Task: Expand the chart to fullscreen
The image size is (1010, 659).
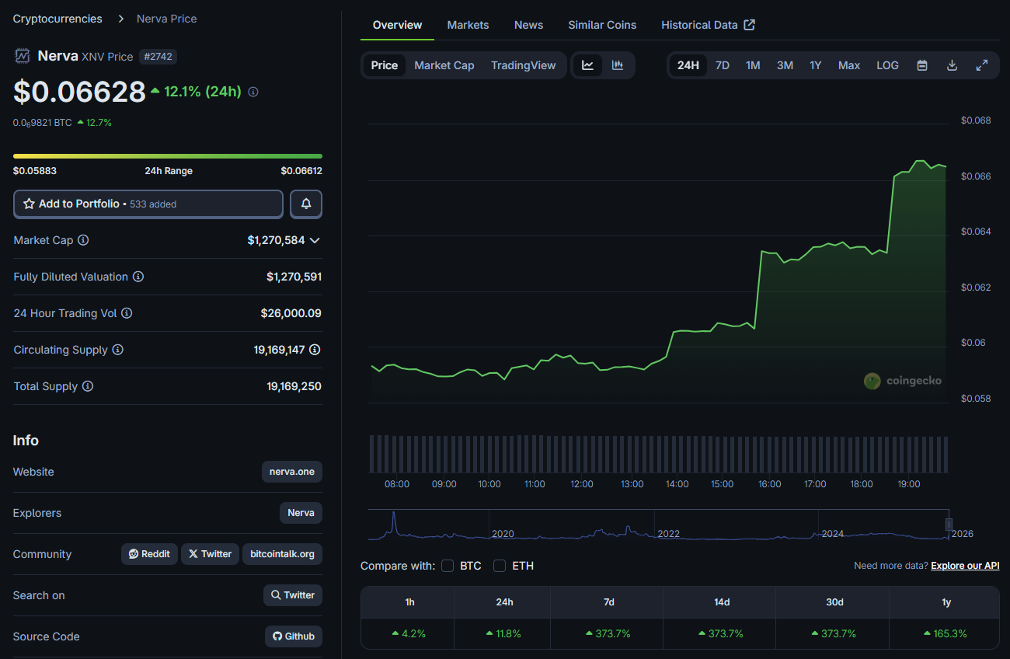Action: pyautogui.click(x=981, y=65)
